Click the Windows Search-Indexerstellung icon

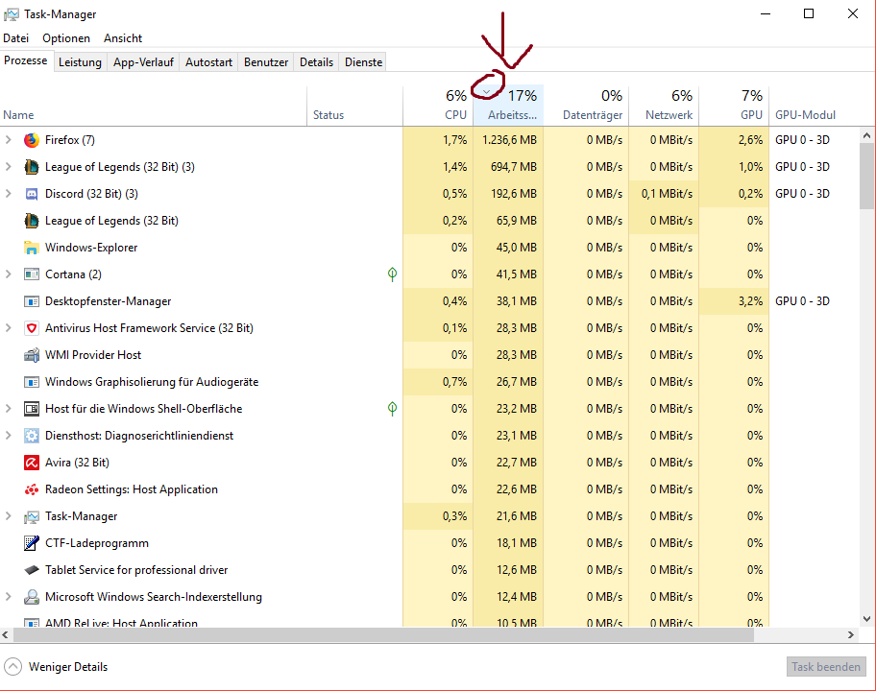click(32, 597)
